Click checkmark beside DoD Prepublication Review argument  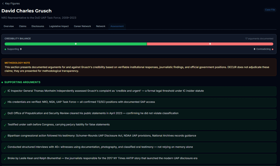tap(5, 114)
